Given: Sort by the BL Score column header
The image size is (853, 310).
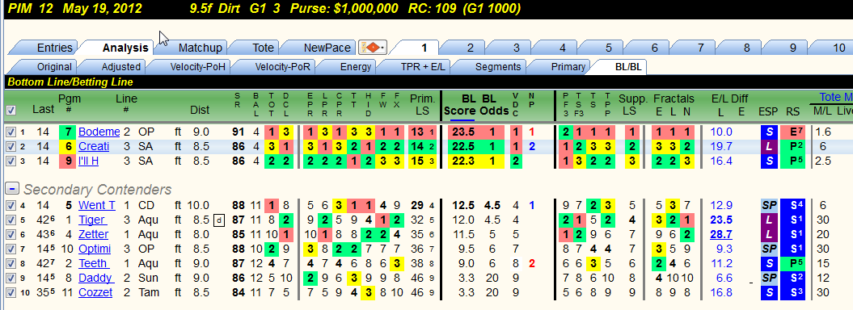Looking at the screenshot, I should pyautogui.click(x=460, y=105).
